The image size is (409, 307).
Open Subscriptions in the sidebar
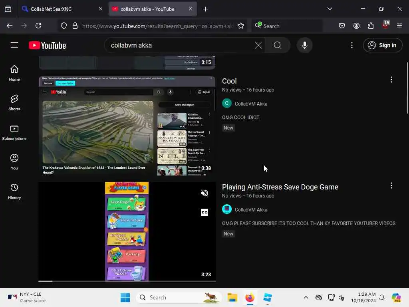[14, 132]
